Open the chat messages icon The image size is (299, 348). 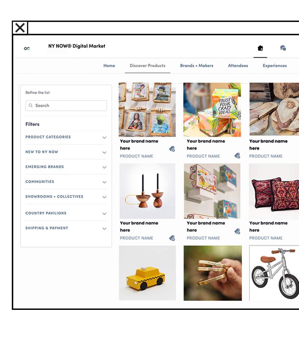click(x=283, y=48)
